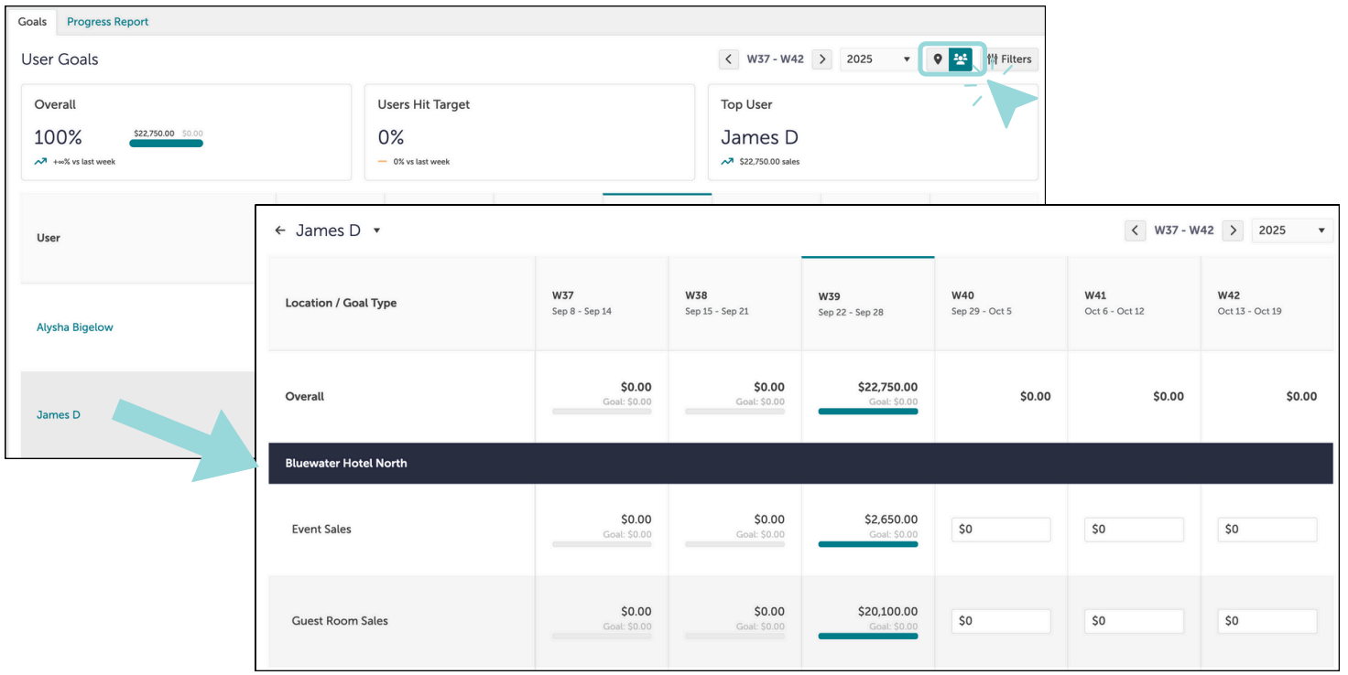Click Guest Room Sales W42 goal field

coord(1267,621)
